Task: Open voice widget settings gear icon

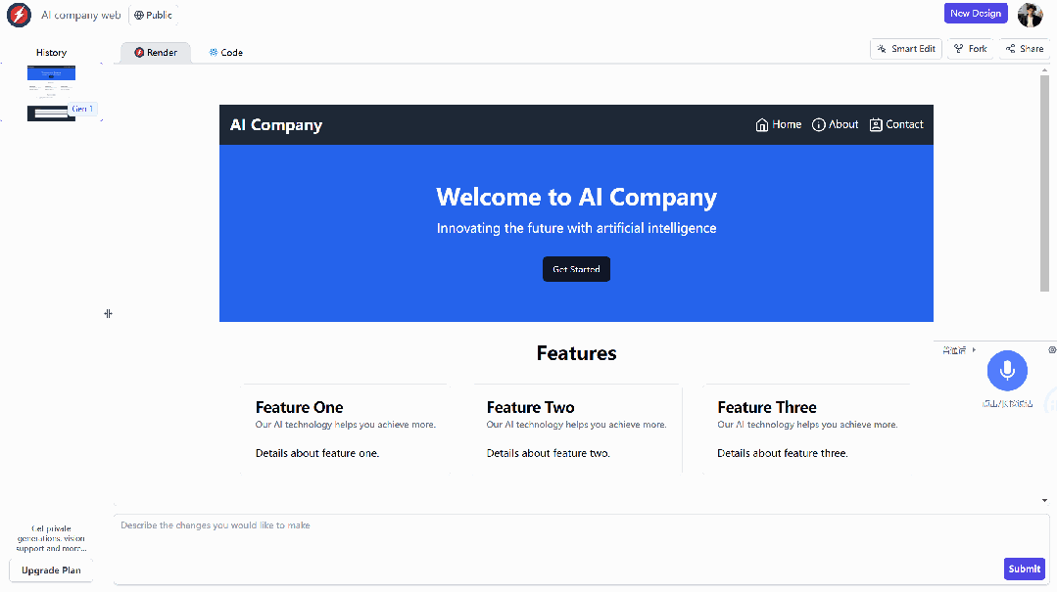Action: (x=1052, y=349)
